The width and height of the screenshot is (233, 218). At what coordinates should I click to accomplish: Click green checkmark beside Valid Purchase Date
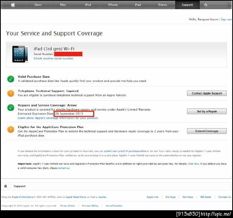11,79
